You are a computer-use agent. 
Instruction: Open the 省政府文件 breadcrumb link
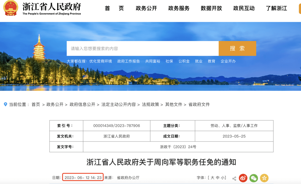pyautogui.click(x=199, y=104)
